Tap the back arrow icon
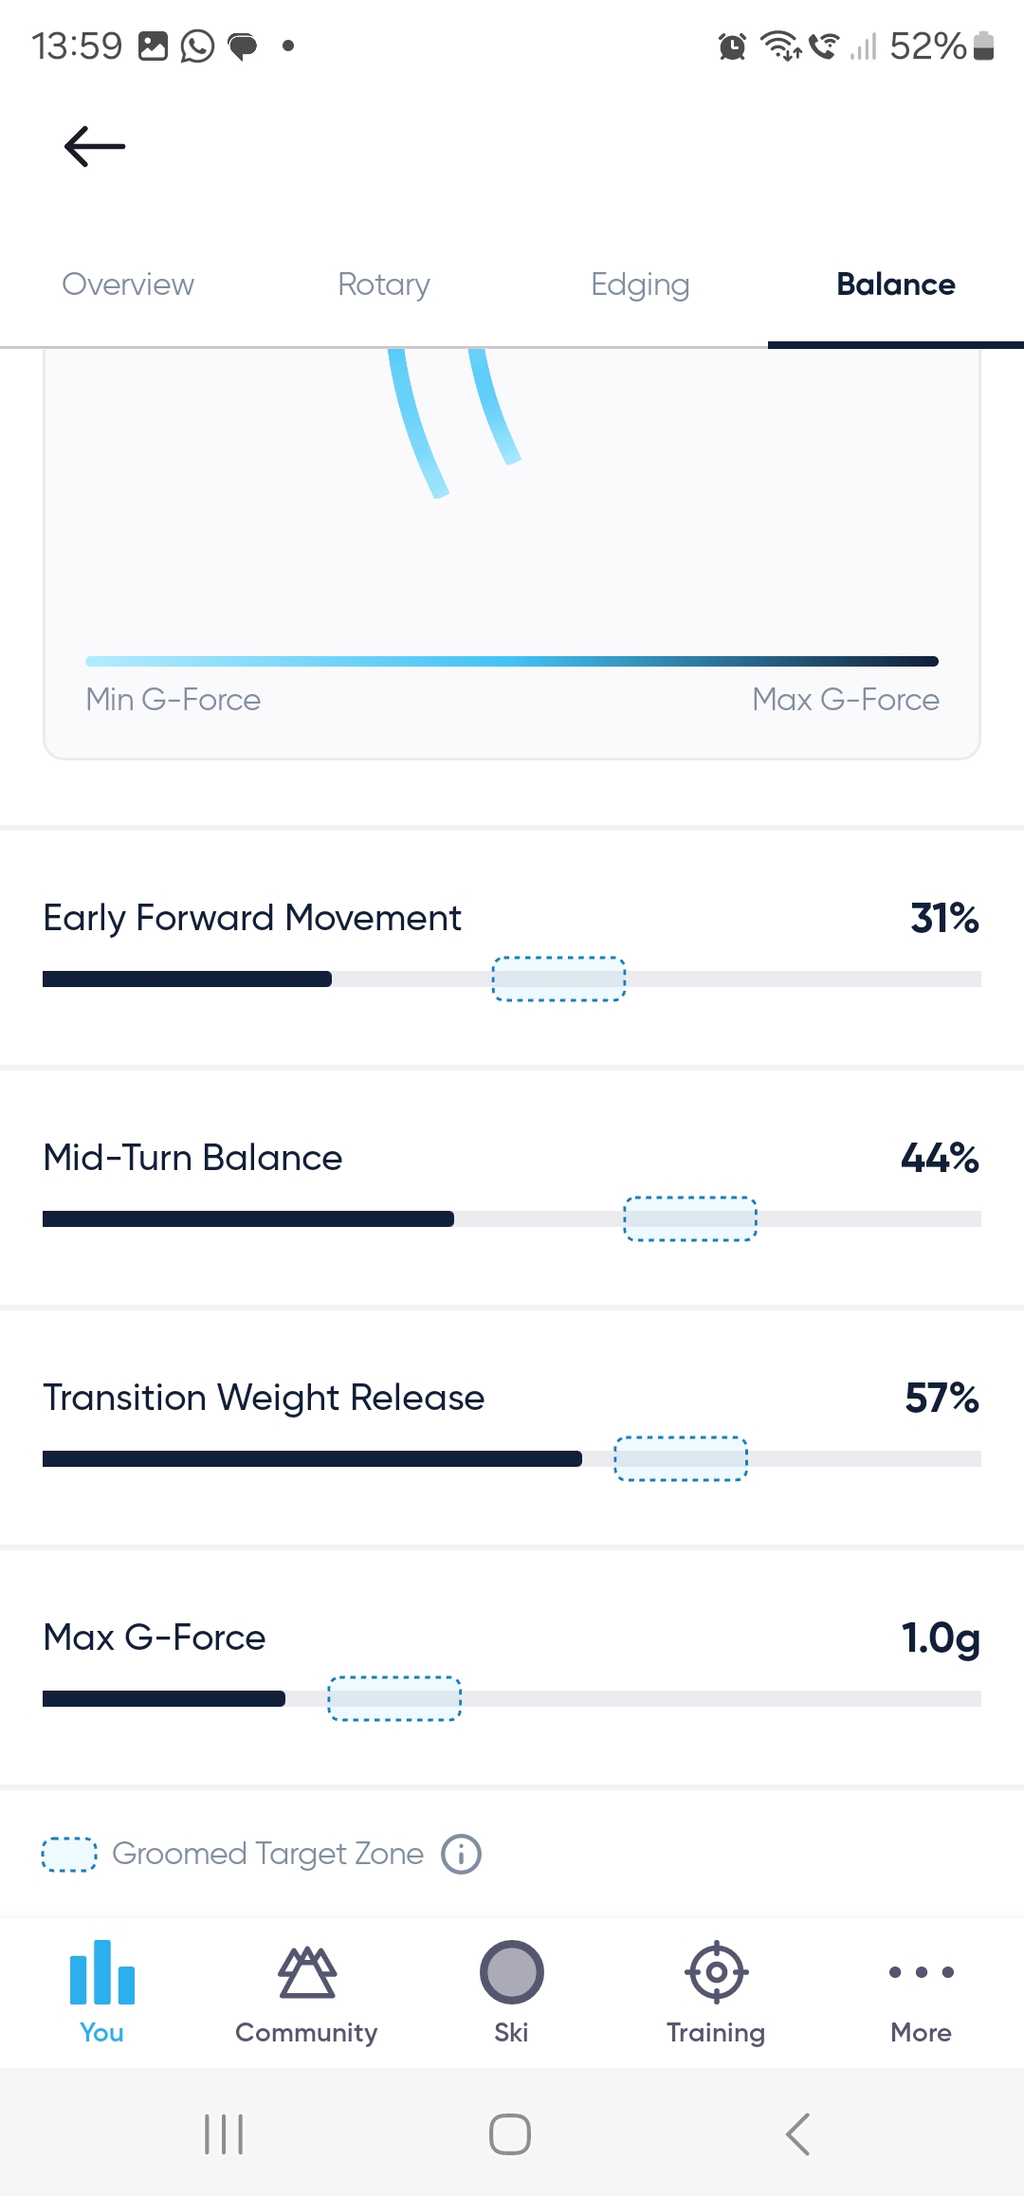This screenshot has height=2196, width=1024. [x=95, y=147]
